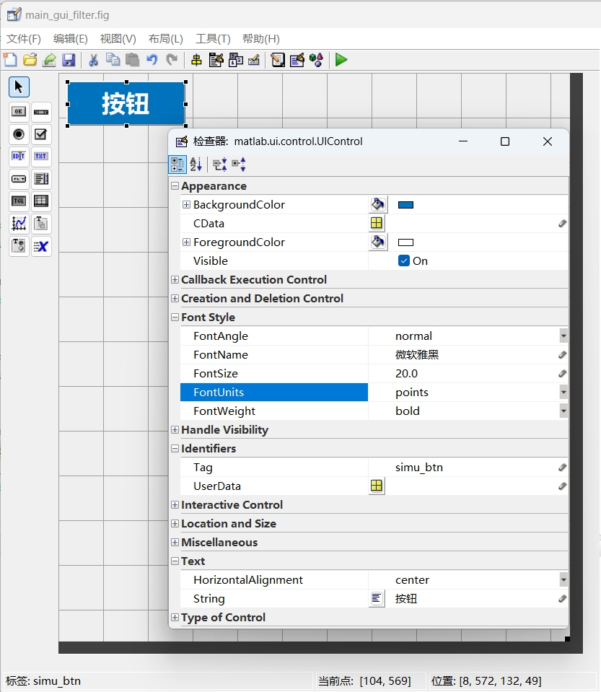Click the BackgroundColor swatch in Appearance
Image resolution: width=601 pixels, height=692 pixels.
pos(405,204)
